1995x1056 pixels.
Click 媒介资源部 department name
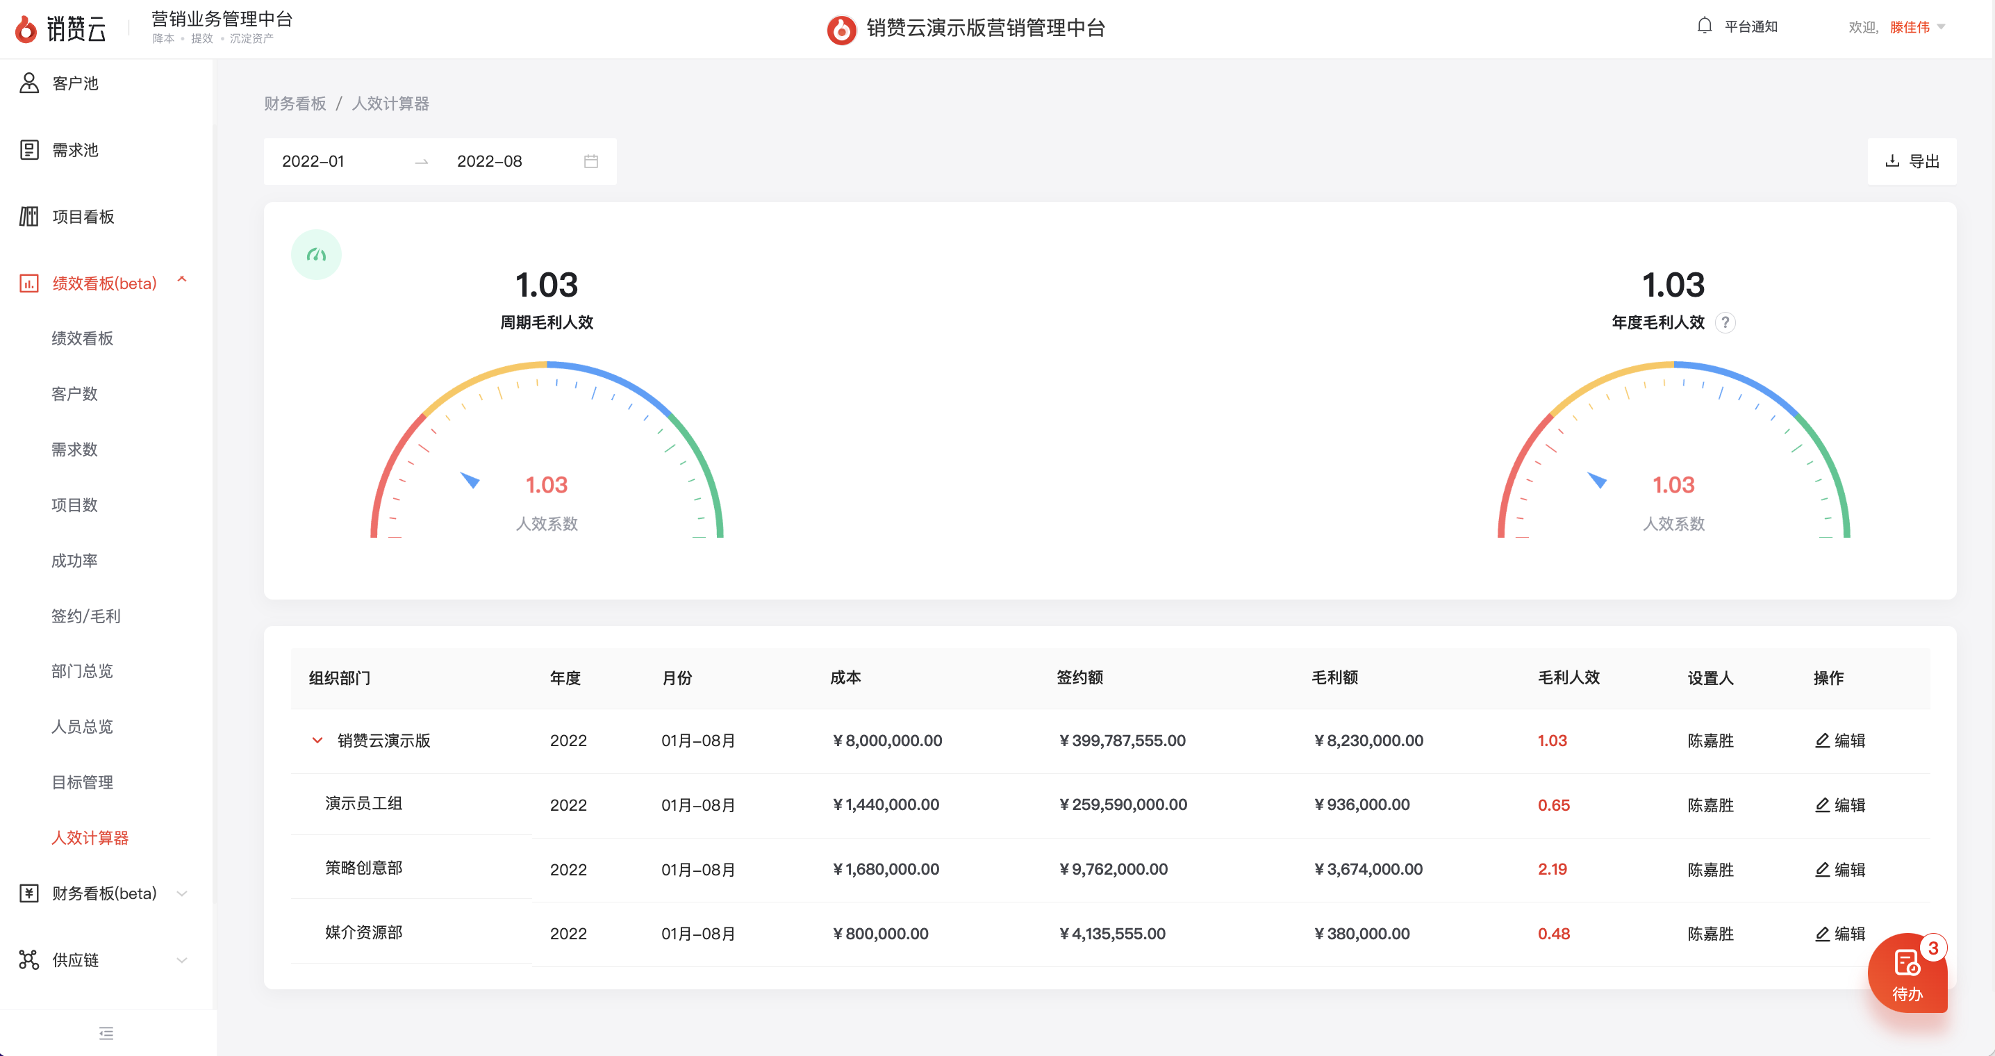coord(363,932)
